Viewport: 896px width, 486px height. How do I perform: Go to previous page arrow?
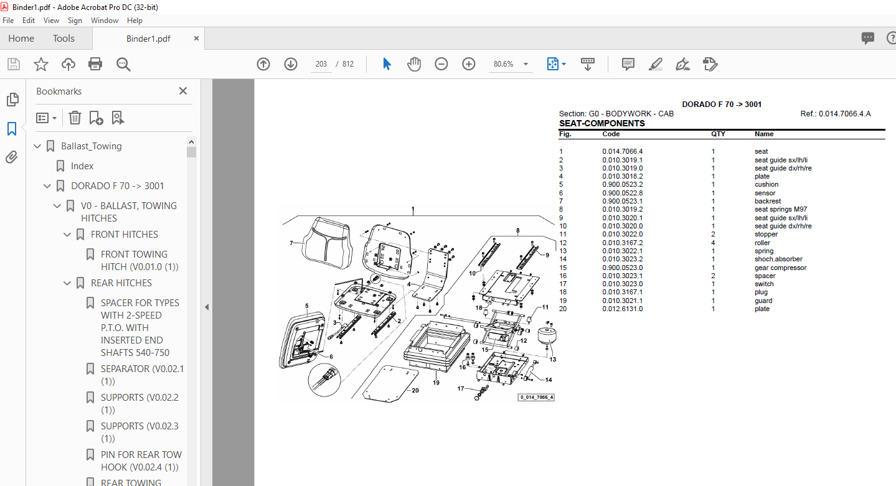pos(263,64)
